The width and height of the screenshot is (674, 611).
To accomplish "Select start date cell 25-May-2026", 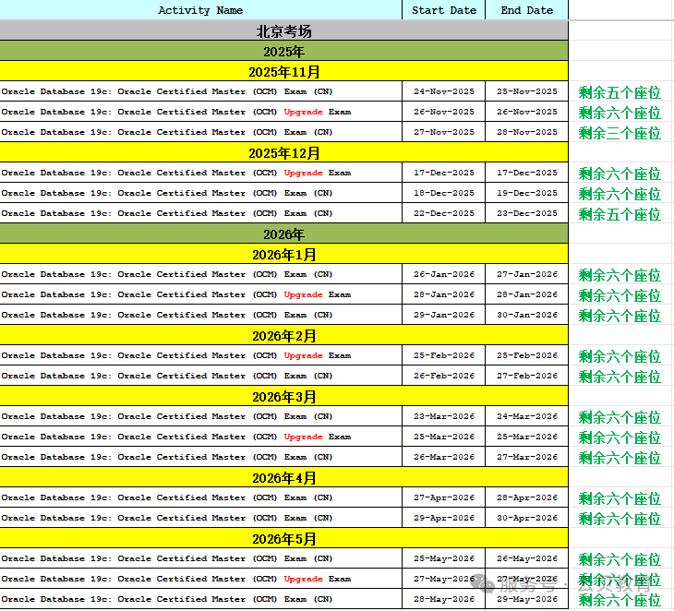I will [443, 558].
